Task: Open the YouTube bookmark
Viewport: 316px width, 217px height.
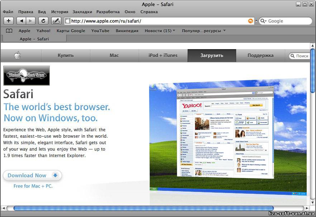Action: pyautogui.click(x=100, y=31)
